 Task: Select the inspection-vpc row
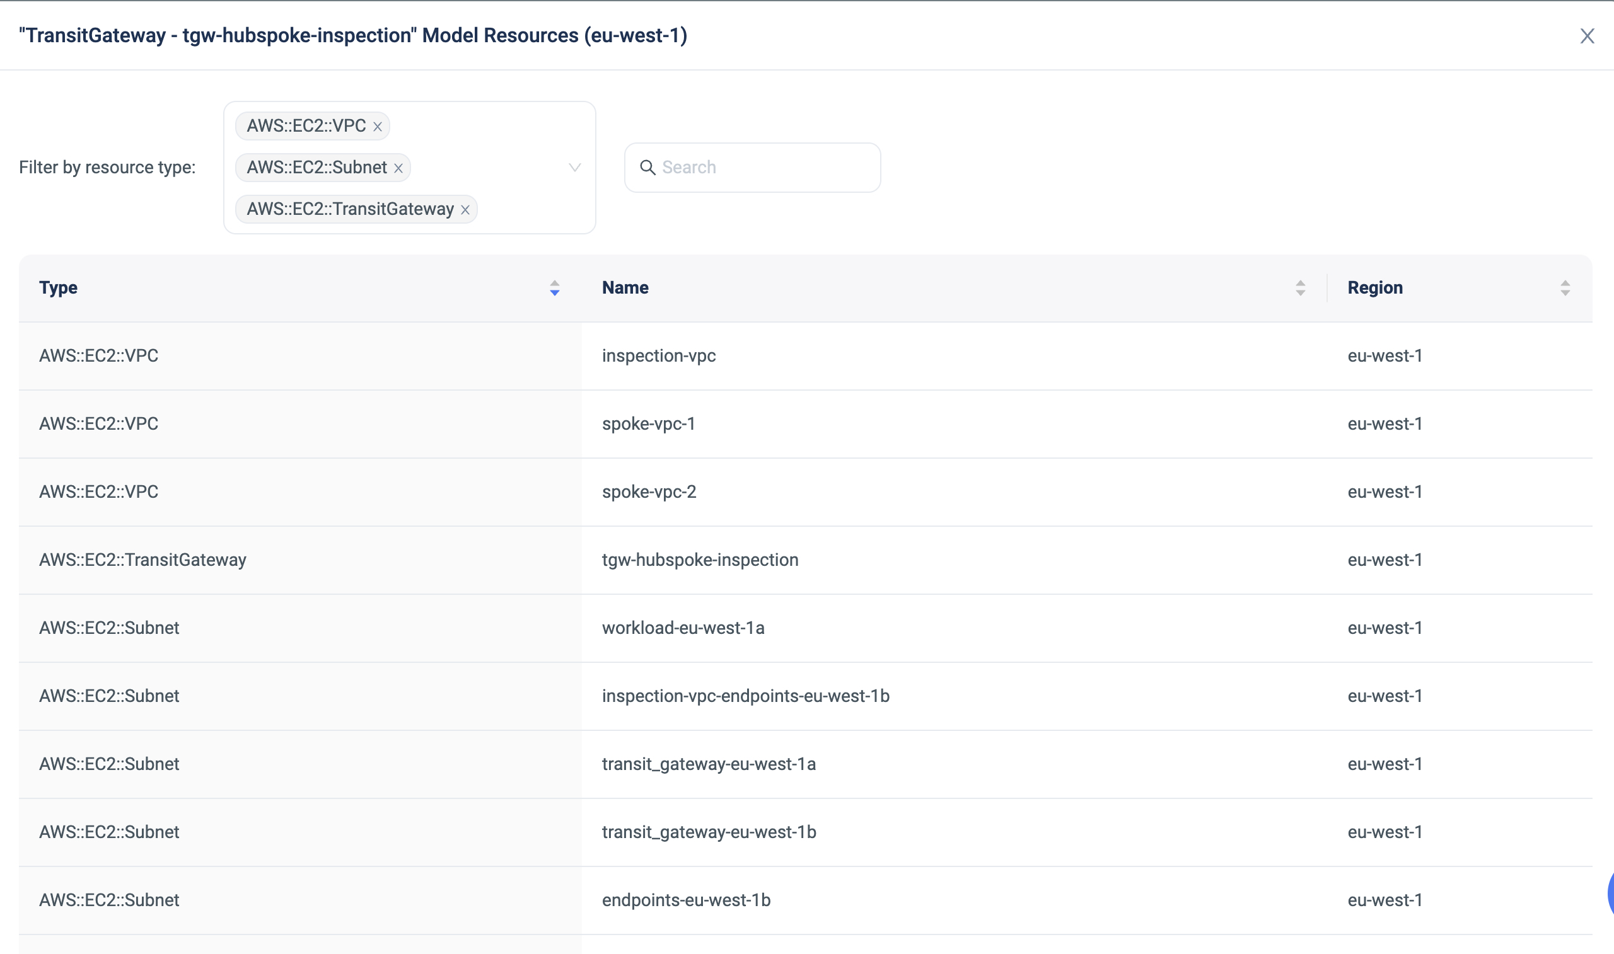pyautogui.click(x=658, y=355)
